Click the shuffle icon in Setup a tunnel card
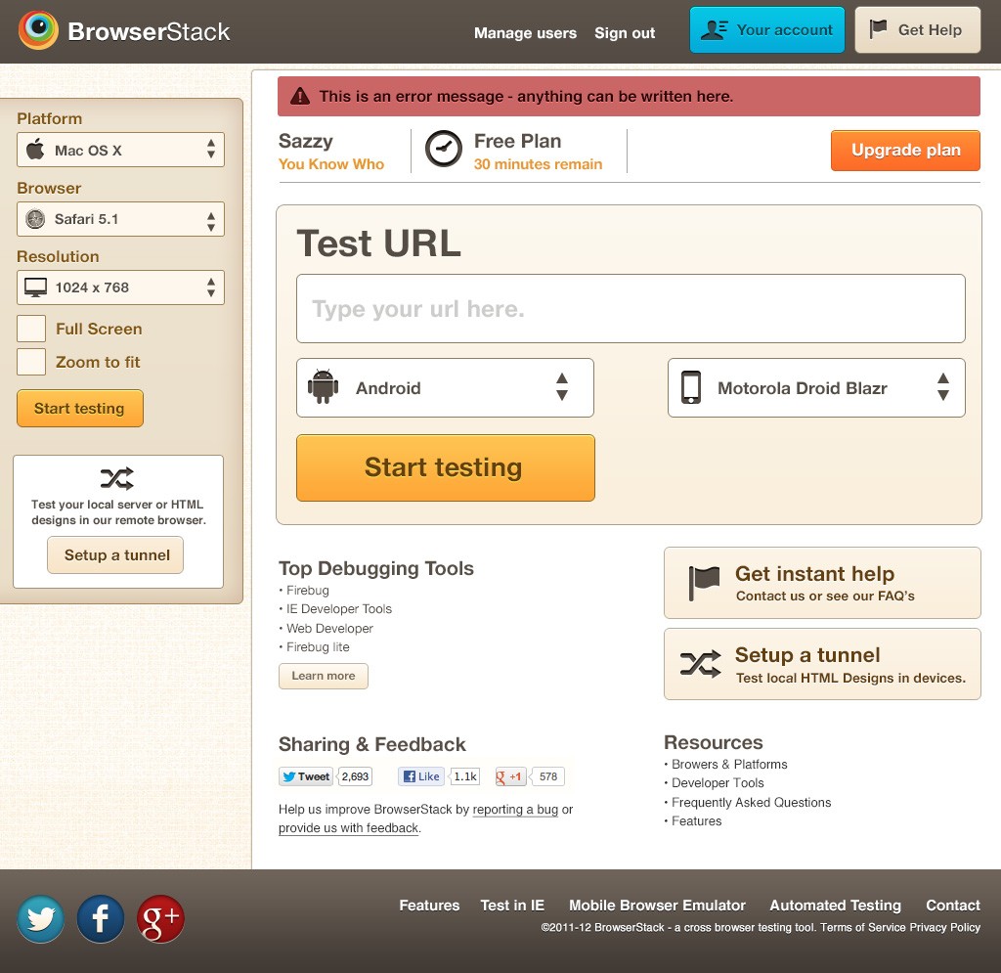 [700, 664]
